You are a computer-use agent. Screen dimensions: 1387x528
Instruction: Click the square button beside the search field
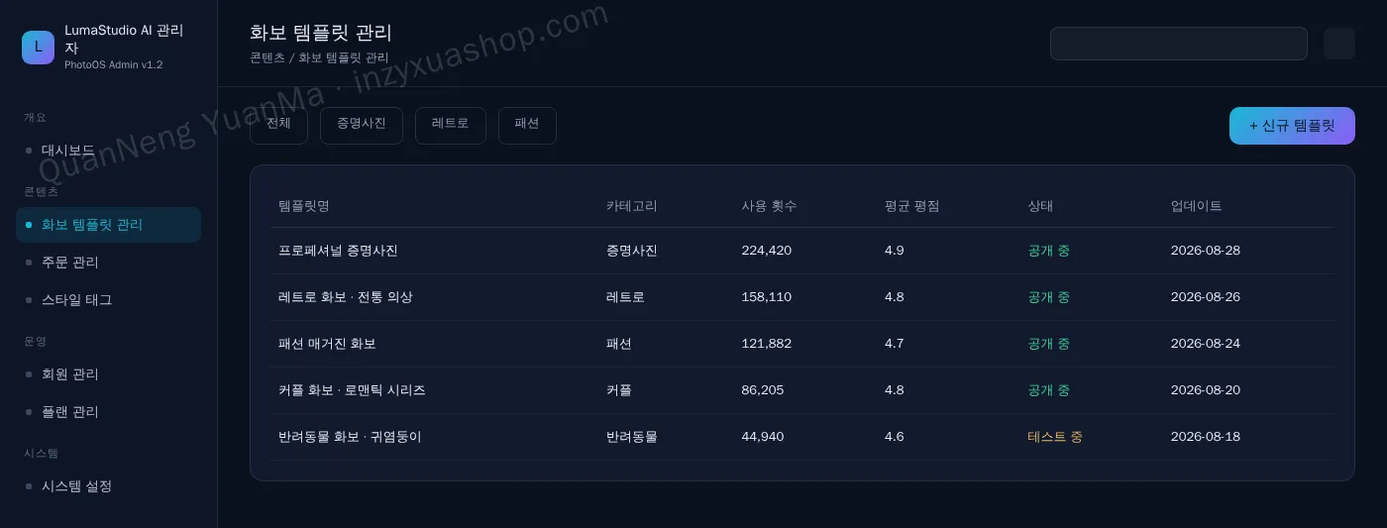[1339, 44]
